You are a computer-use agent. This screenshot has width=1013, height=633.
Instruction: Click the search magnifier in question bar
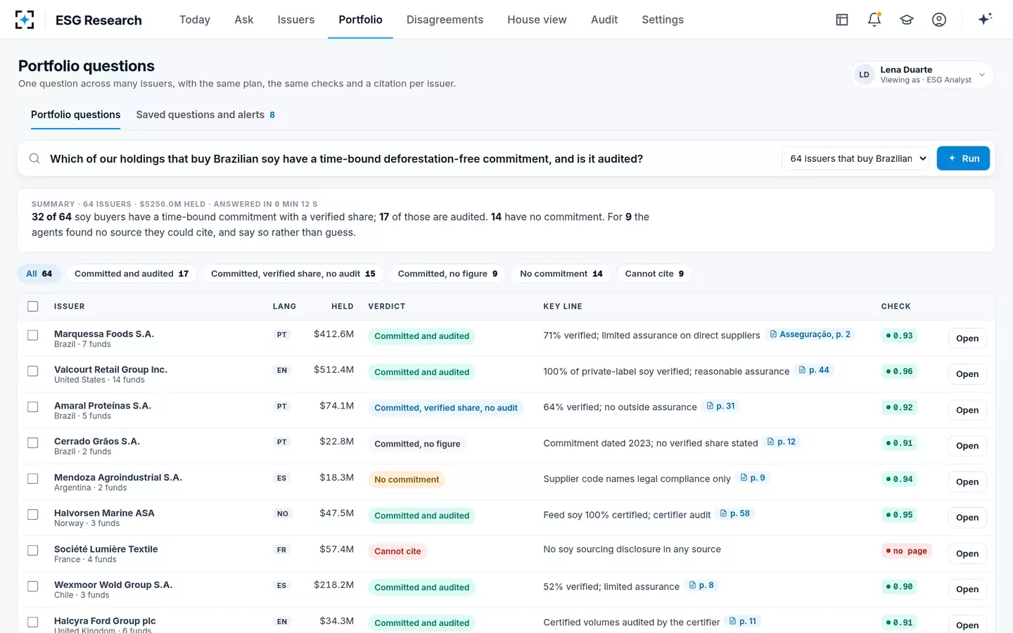(34, 158)
